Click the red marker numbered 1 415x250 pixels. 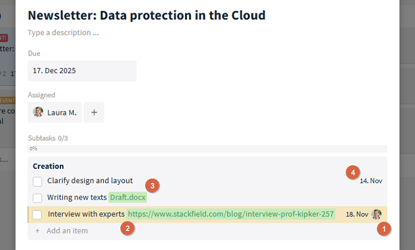pyautogui.click(x=386, y=228)
